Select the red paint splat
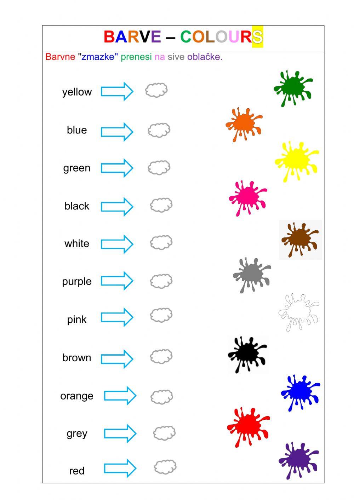Image resolution: width=354 pixels, height=500 pixels. click(247, 426)
